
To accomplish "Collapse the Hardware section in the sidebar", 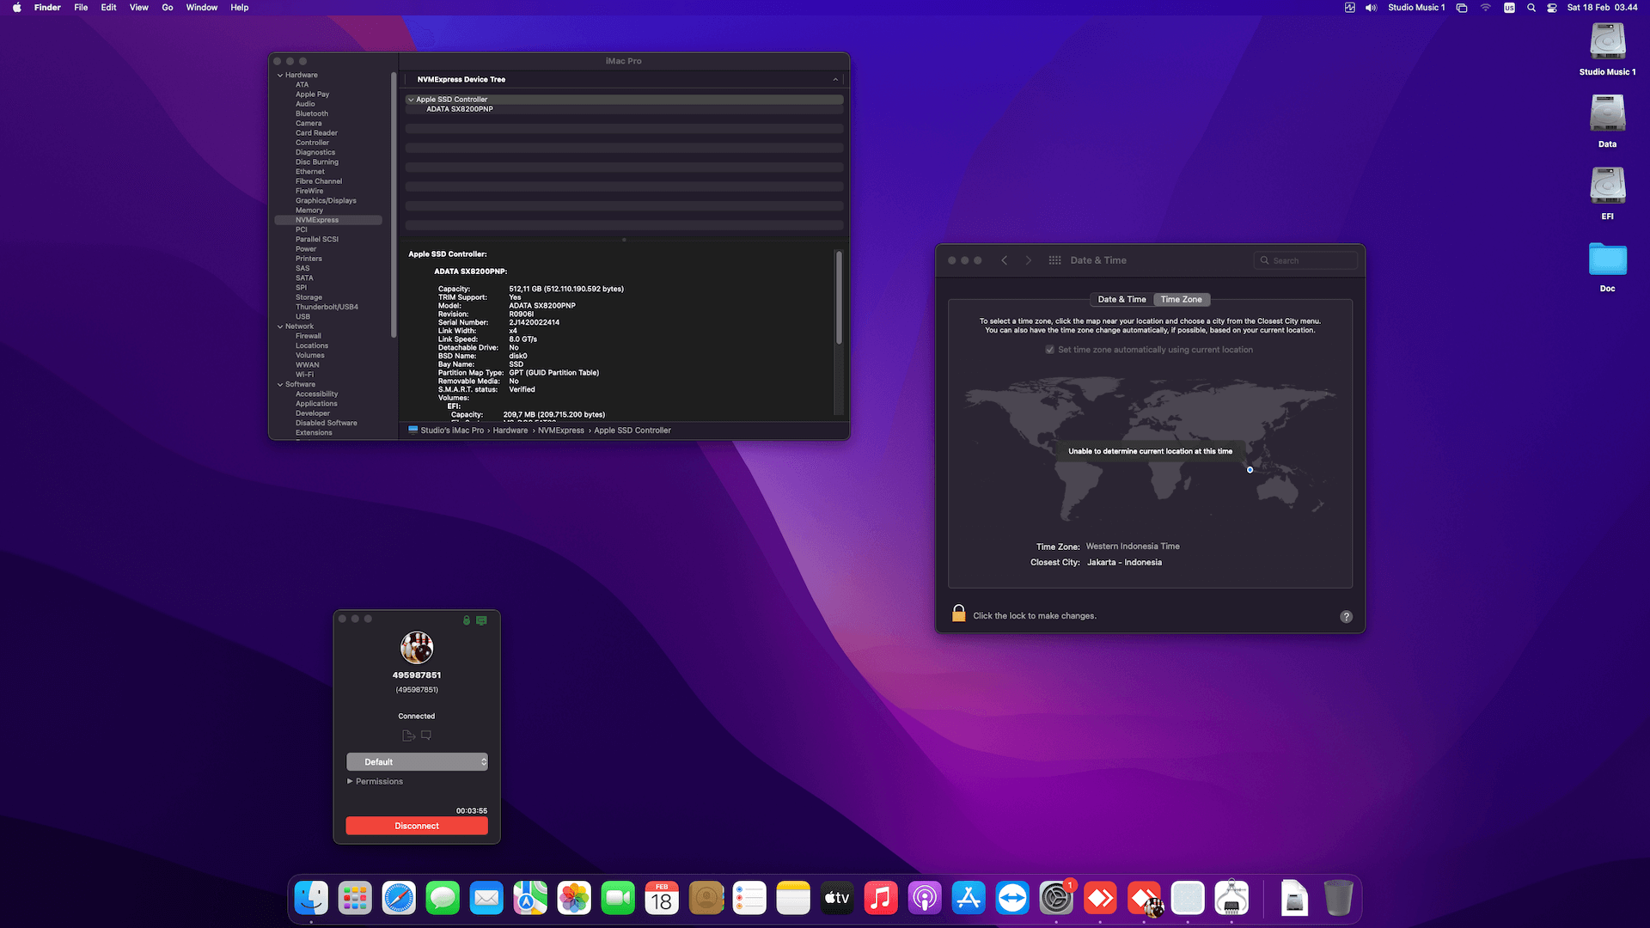I will (x=280, y=76).
